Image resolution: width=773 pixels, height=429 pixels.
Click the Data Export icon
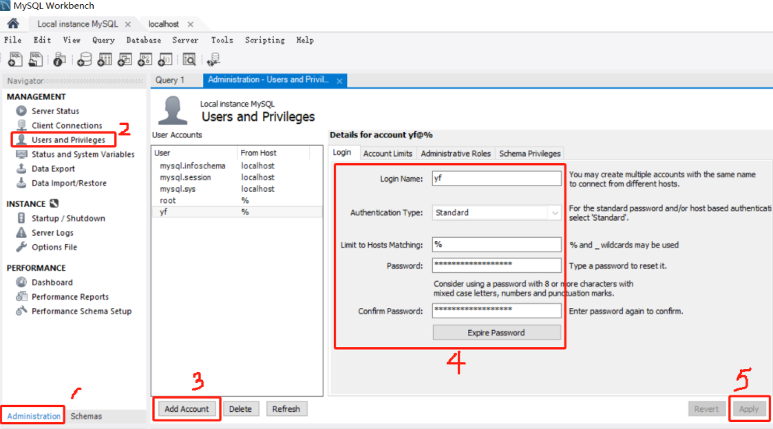21,168
